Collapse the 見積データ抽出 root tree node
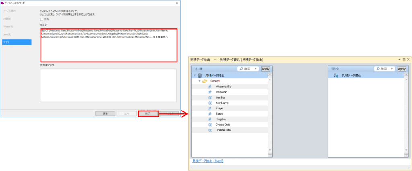The image size is (412, 171). point(194,75)
